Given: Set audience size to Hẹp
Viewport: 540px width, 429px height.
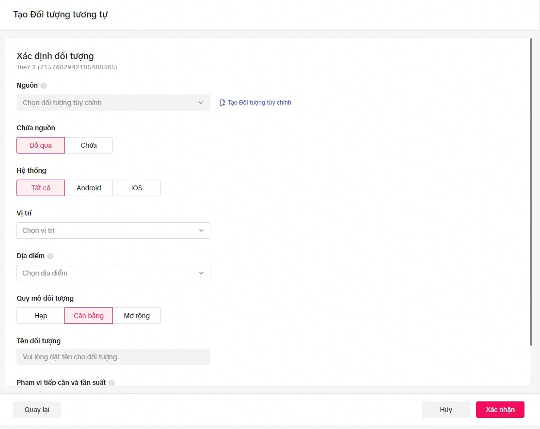Looking at the screenshot, I should tap(41, 316).
